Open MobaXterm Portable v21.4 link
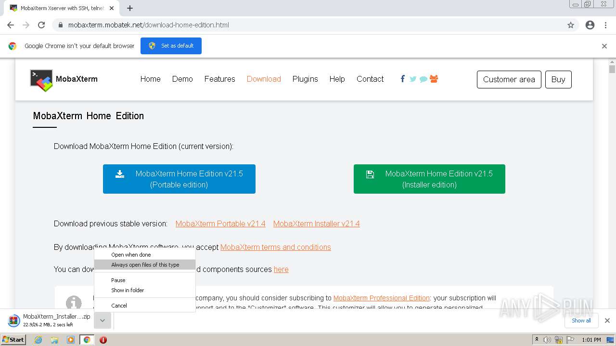This screenshot has height=346, width=616. click(220, 223)
